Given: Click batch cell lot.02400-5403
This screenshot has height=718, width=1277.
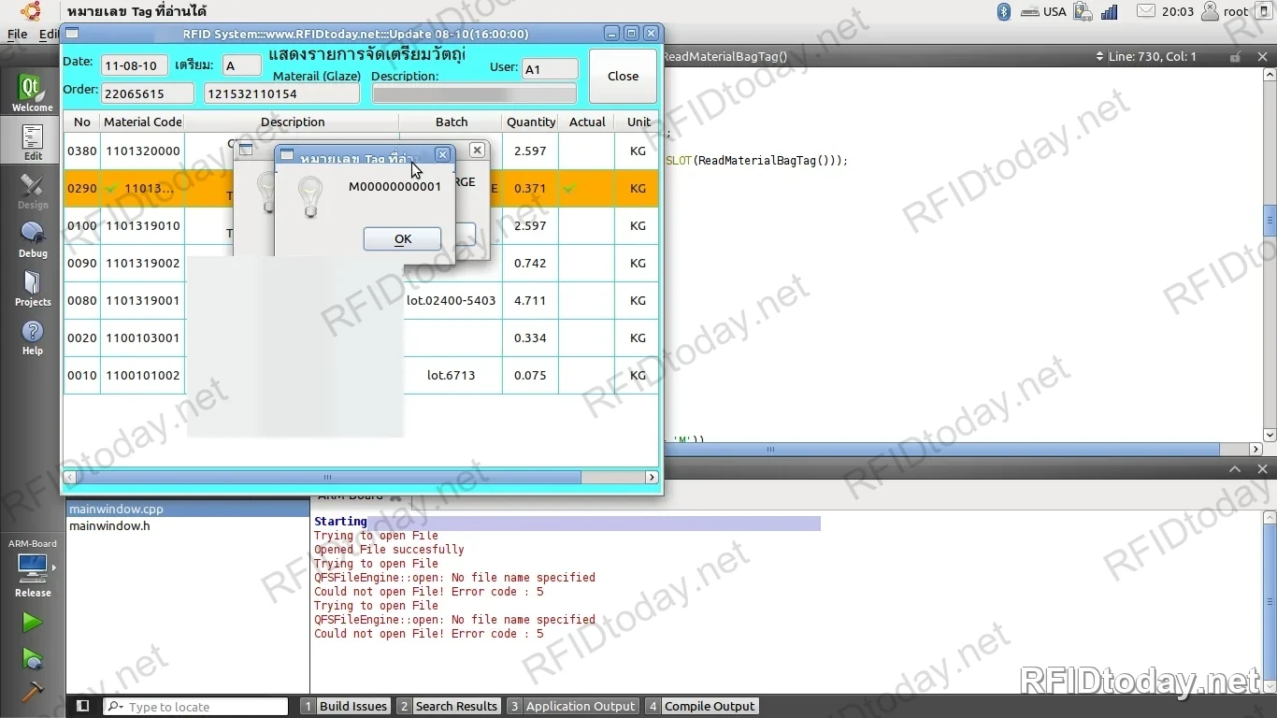Looking at the screenshot, I should pyautogui.click(x=452, y=300).
